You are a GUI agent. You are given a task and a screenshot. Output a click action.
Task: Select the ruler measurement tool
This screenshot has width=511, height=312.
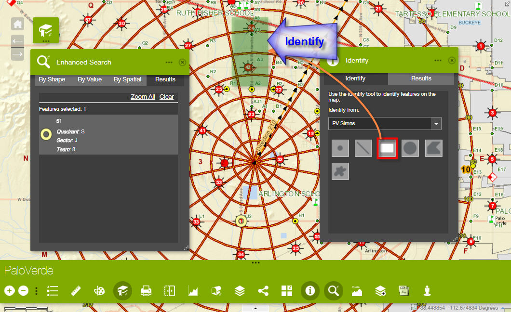pos(76,290)
